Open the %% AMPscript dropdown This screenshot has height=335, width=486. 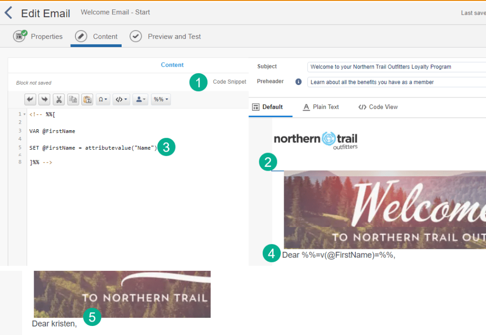(161, 99)
